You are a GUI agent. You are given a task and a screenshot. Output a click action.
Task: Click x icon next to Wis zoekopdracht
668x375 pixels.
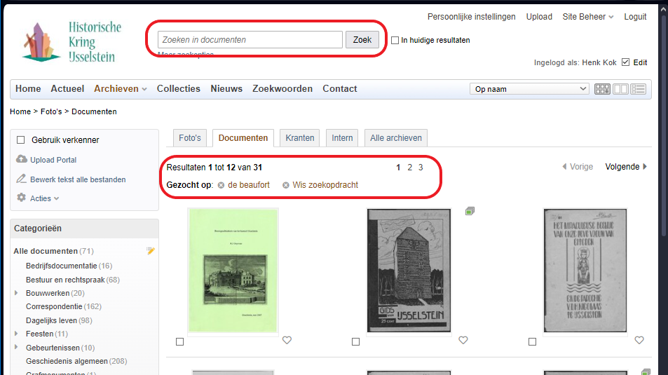click(x=286, y=185)
